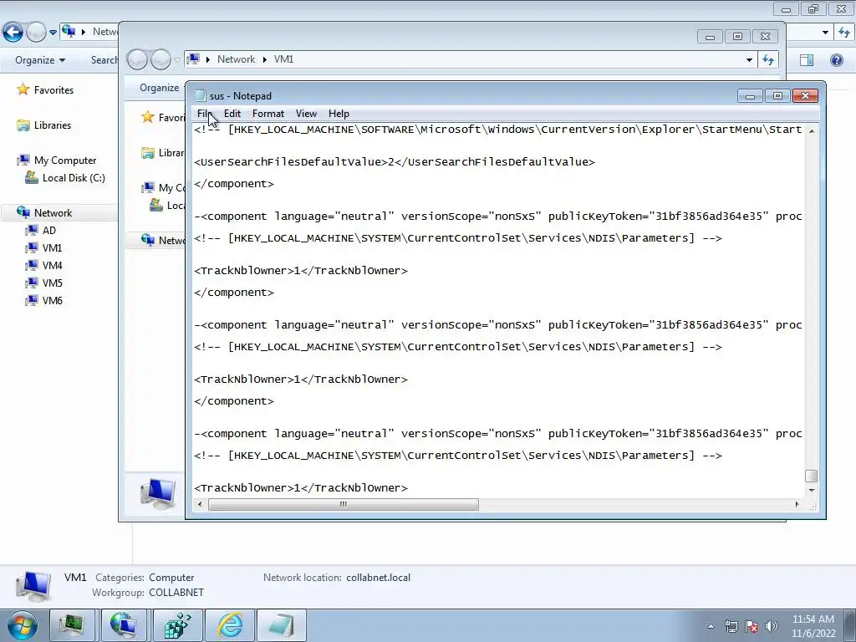The width and height of the screenshot is (856, 642).
Task: Click the Local Disk (C:) drive icon
Action: coord(32,177)
